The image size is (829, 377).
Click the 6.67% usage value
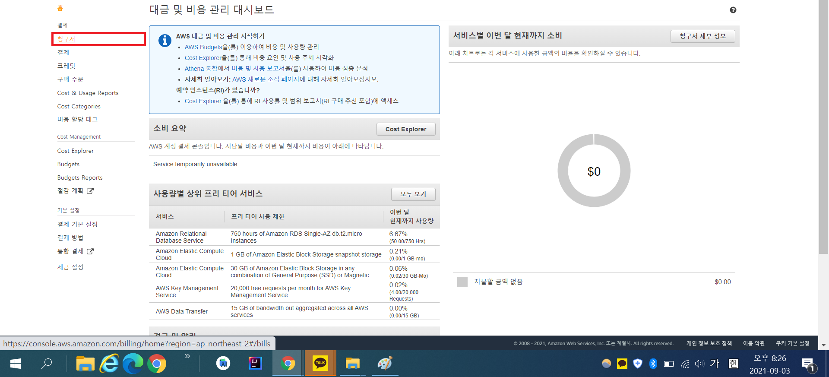pyautogui.click(x=398, y=234)
